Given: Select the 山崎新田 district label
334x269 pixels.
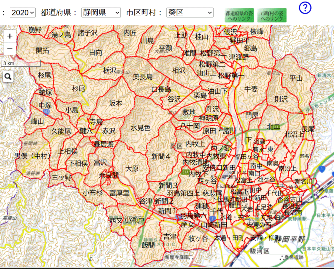Looking at the screenshot, I should point(214,224).
